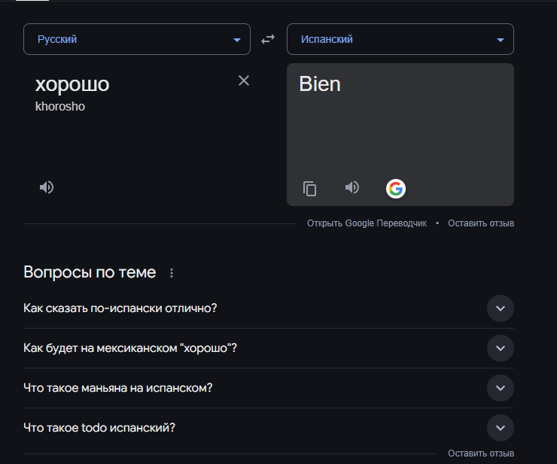Select the translated word Bien
Screen dimensions: 557x464
pyautogui.click(x=320, y=84)
